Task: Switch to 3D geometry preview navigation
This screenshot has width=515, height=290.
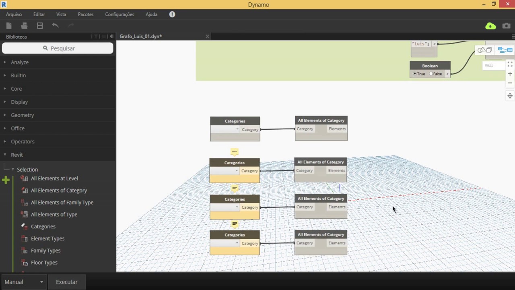Action: pos(484,50)
